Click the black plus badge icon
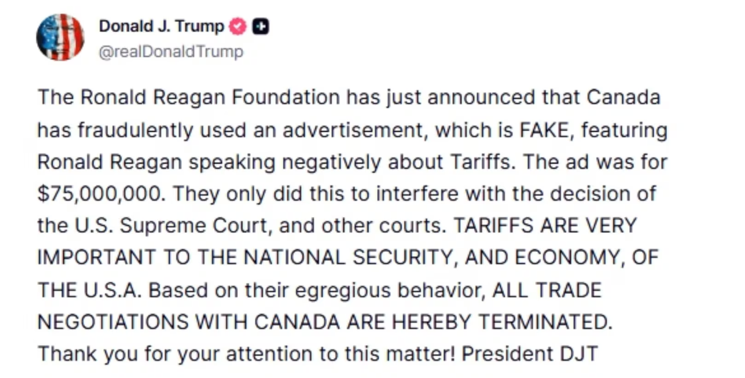Screen dimensions: 745x378 click(261, 27)
